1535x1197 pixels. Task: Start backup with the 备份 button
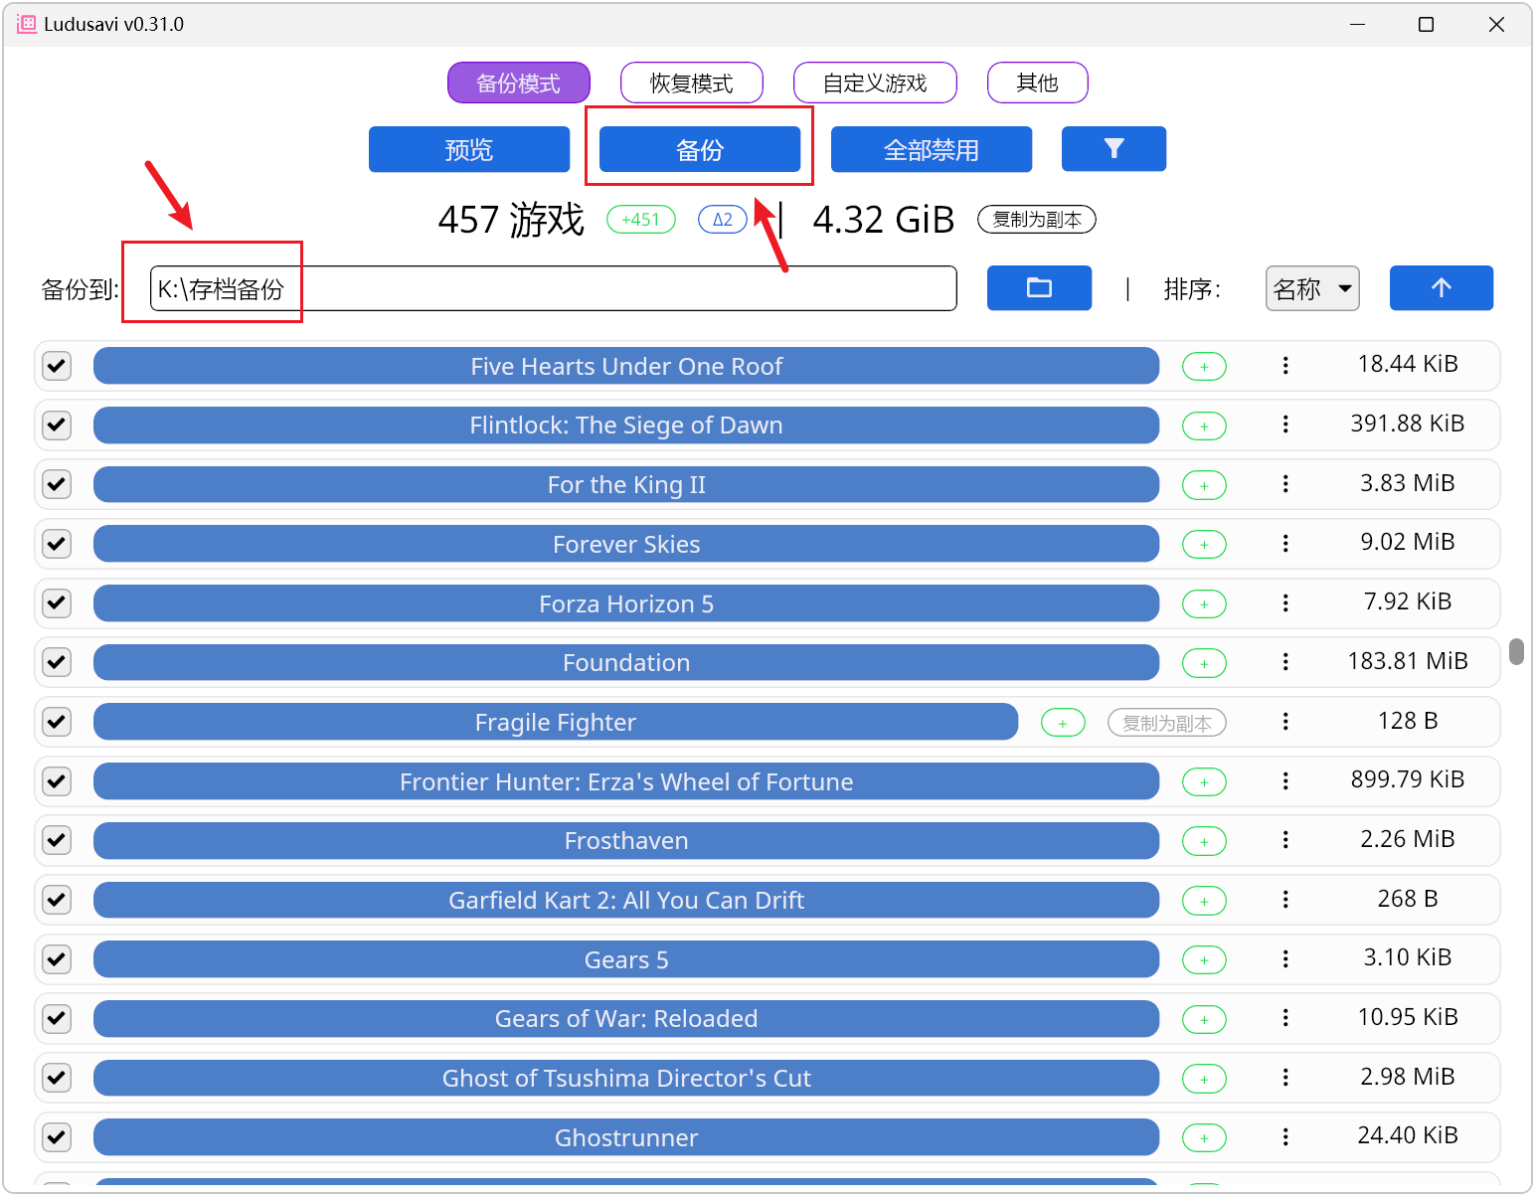pos(700,149)
